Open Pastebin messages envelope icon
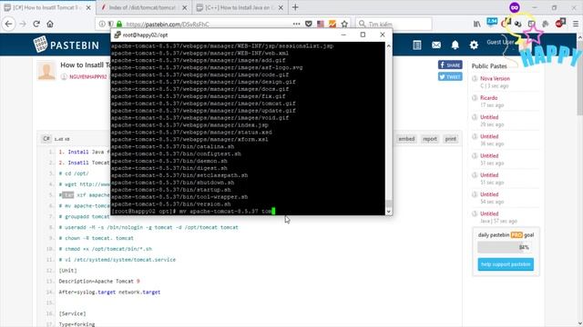This screenshot has width=583, height=327. (x=436, y=45)
